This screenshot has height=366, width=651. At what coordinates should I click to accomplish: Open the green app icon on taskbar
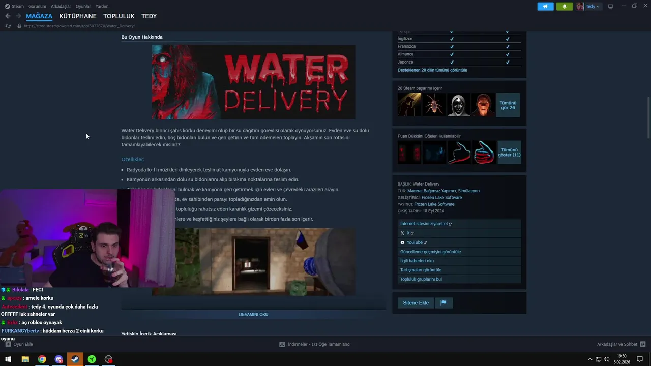pos(92,359)
